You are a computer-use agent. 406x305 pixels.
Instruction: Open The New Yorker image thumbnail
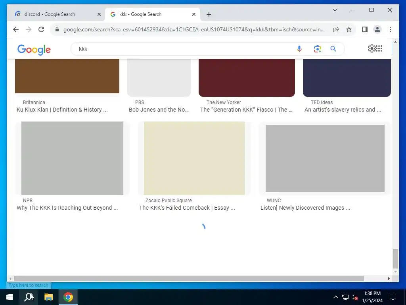click(x=247, y=77)
